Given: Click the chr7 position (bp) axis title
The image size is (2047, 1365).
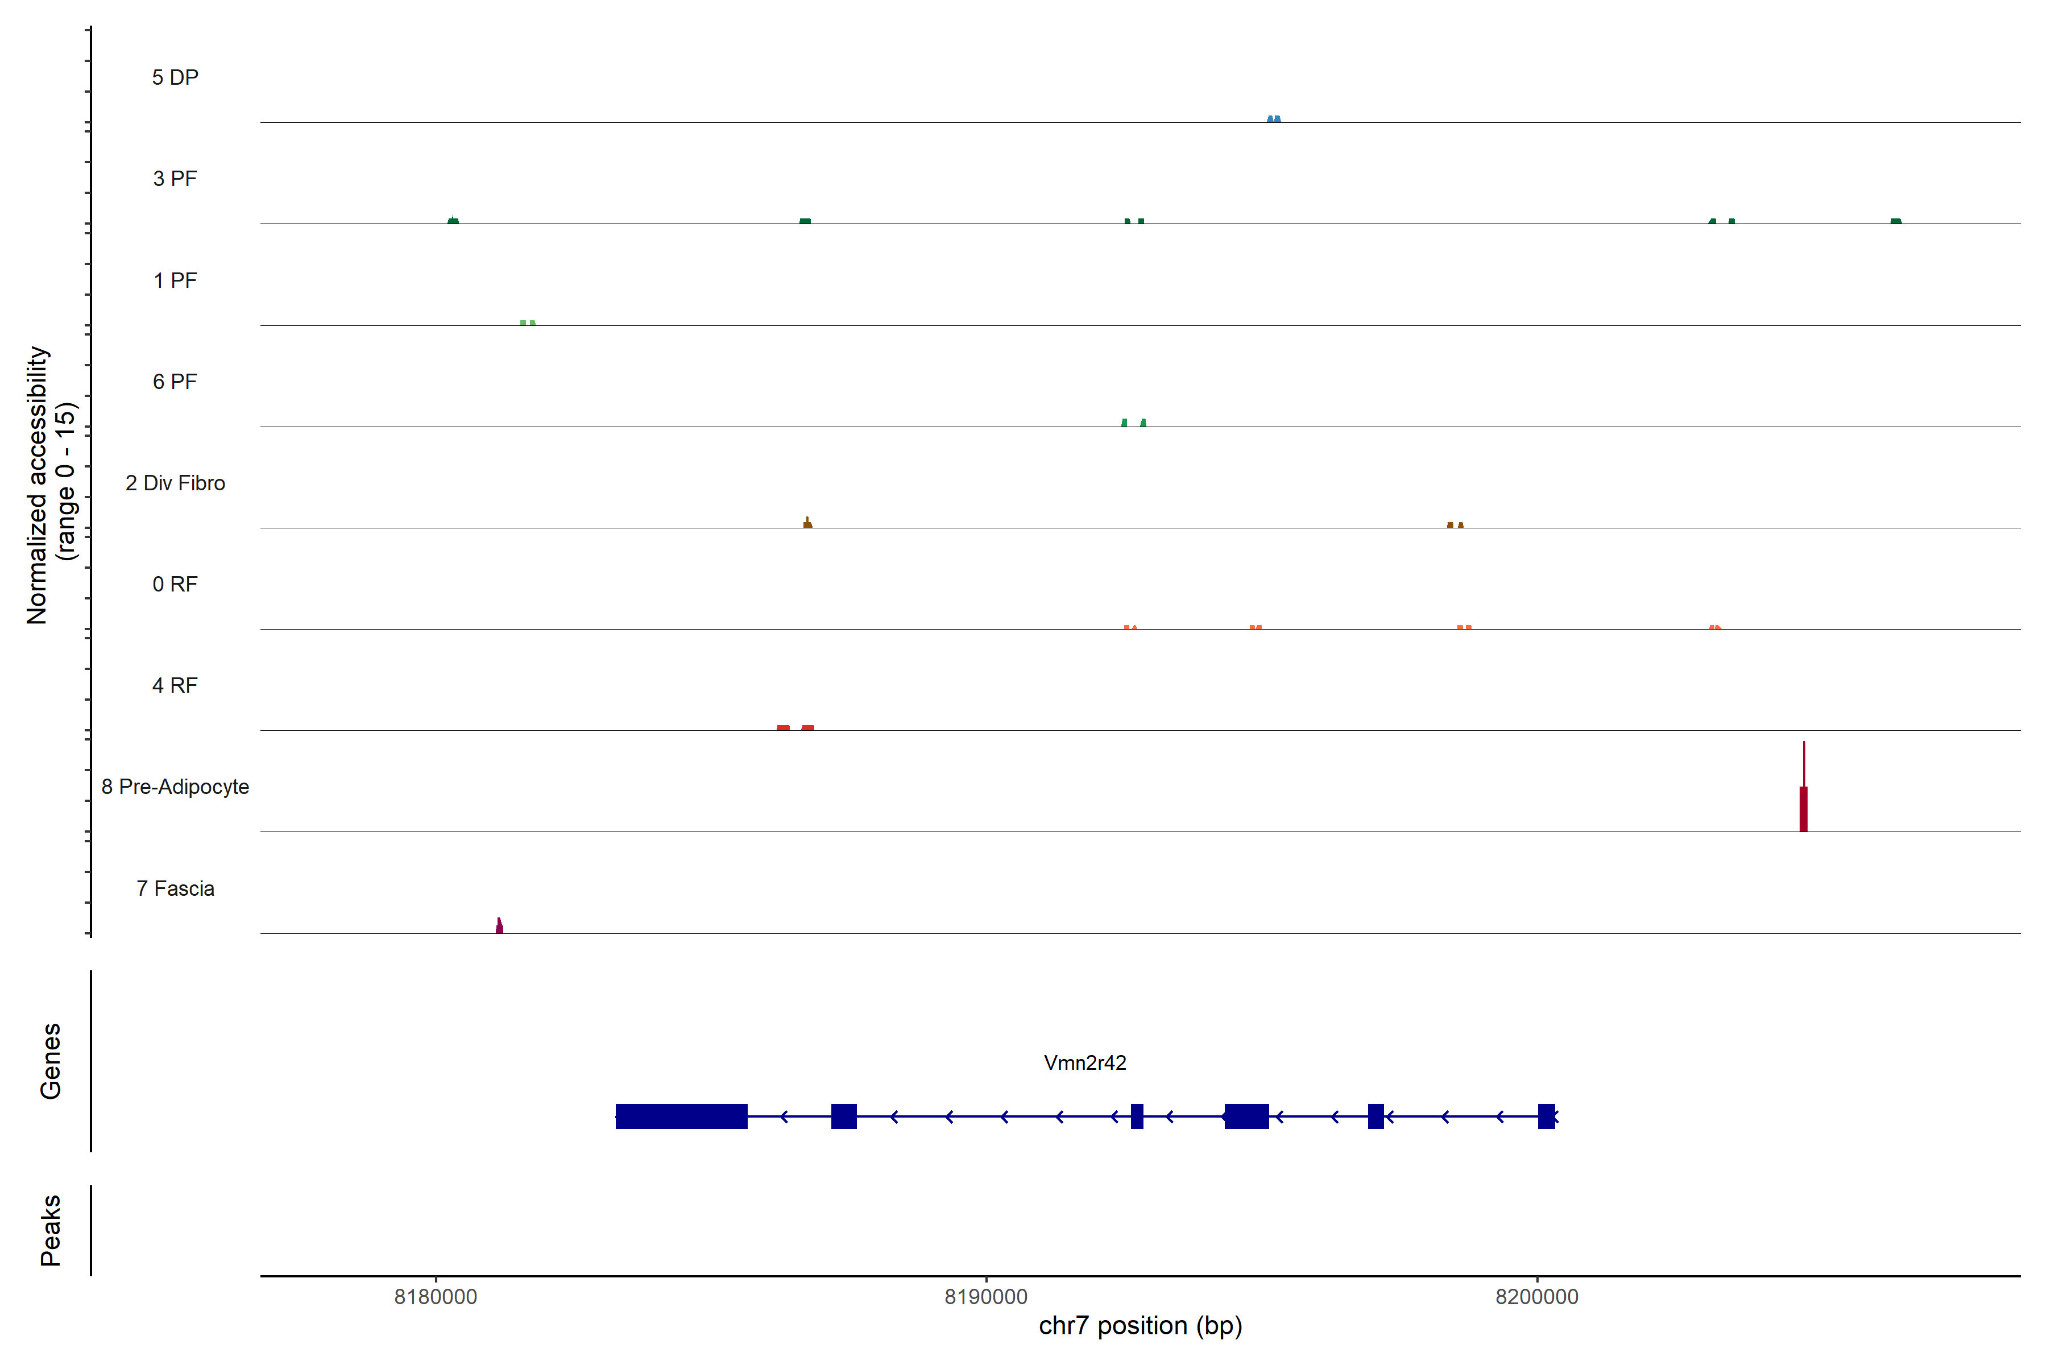Looking at the screenshot, I should 1140,1326.
